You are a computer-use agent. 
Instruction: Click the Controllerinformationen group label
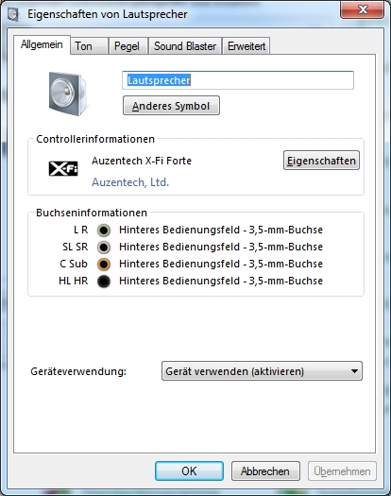(x=95, y=139)
